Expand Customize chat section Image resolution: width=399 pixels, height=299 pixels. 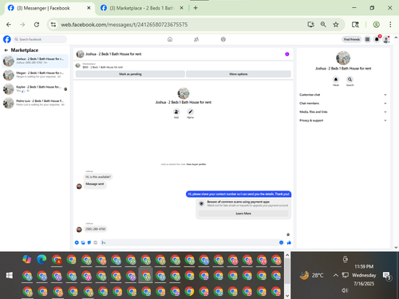tap(343, 95)
